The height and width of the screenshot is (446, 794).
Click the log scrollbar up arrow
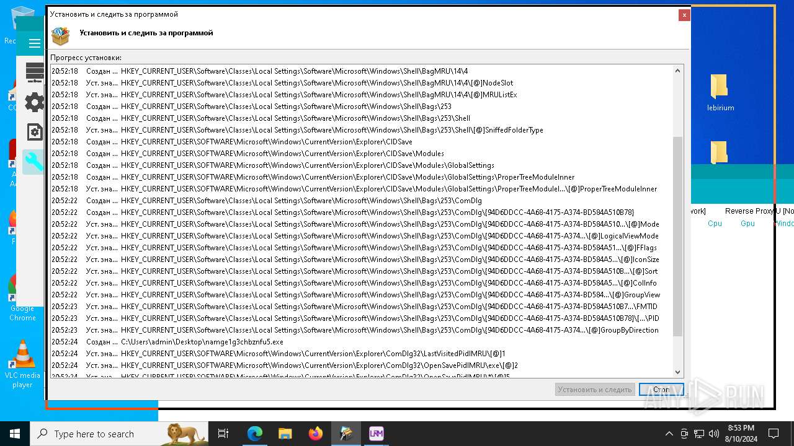pos(677,71)
